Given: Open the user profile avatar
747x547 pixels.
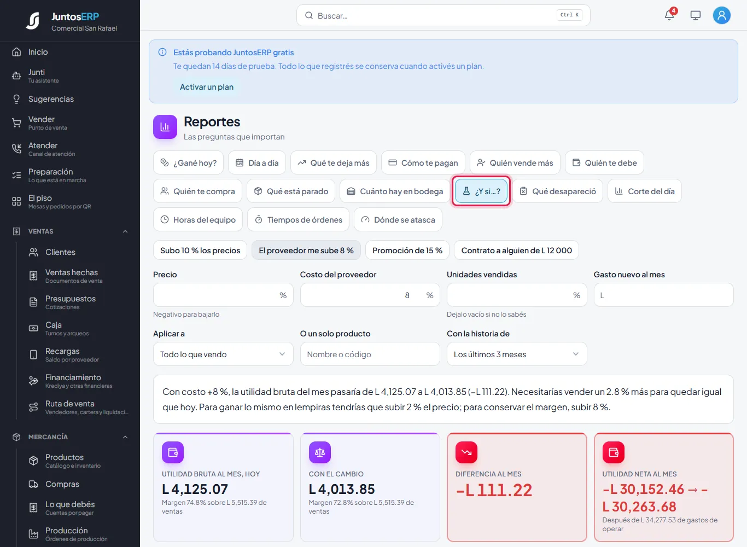Looking at the screenshot, I should [722, 15].
